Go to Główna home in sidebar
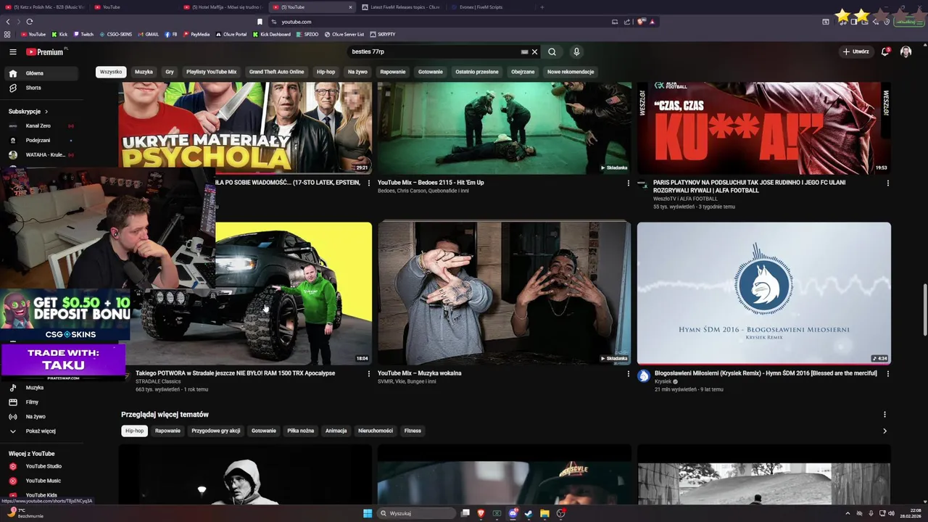Image resolution: width=928 pixels, height=522 pixels. [41, 73]
